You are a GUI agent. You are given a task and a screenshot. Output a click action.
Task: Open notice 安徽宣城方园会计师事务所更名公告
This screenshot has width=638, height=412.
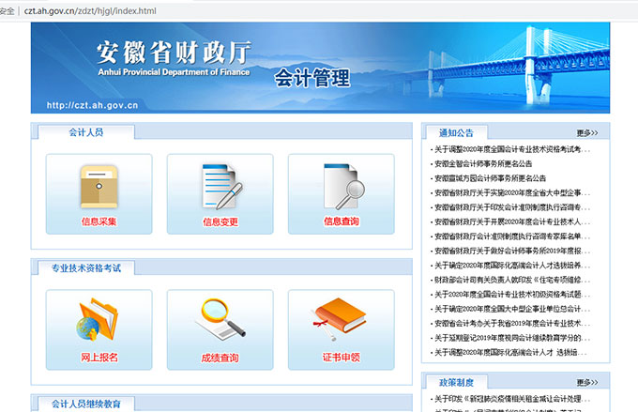489,178
